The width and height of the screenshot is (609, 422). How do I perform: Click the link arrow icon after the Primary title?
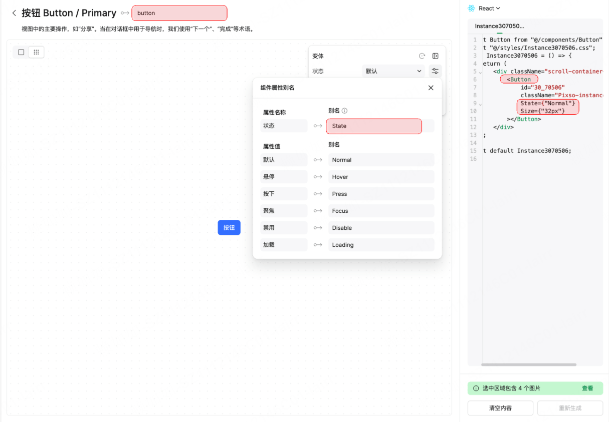tap(124, 13)
